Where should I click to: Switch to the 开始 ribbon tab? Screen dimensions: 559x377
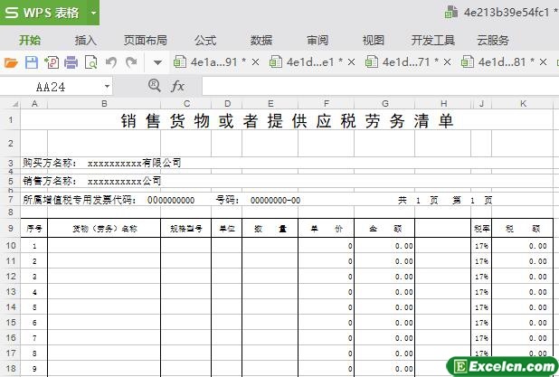(30, 41)
